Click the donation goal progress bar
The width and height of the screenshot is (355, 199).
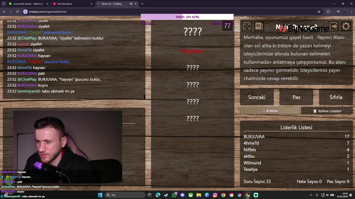coord(187,17)
